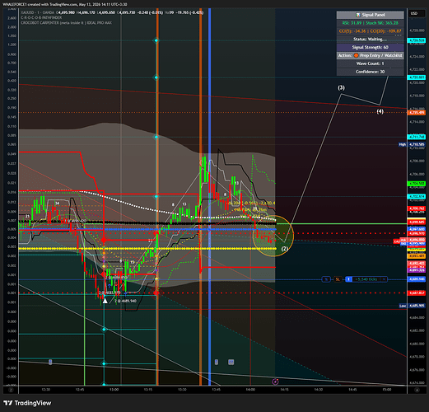Click the XAUUSD symbol legend title
The image size is (429, 412).
tap(38, 12)
